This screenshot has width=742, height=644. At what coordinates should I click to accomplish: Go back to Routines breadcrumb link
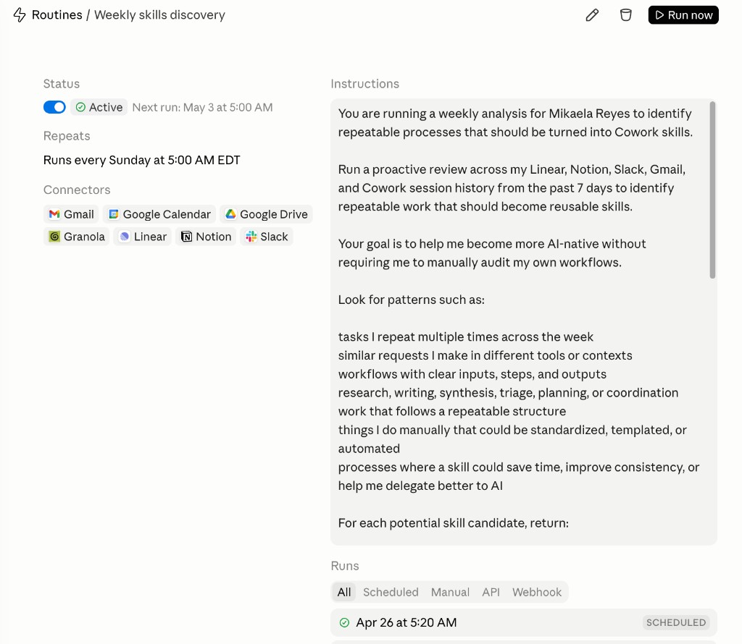point(57,15)
